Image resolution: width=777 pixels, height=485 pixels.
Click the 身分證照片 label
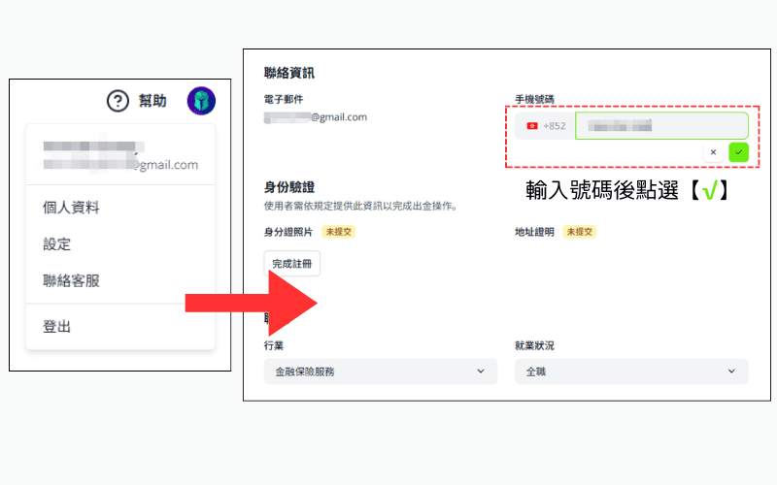[x=288, y=232]
